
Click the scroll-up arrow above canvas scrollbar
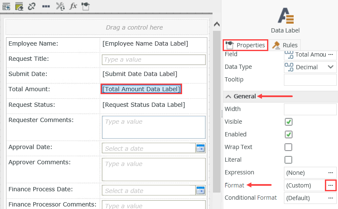[217, 24]
